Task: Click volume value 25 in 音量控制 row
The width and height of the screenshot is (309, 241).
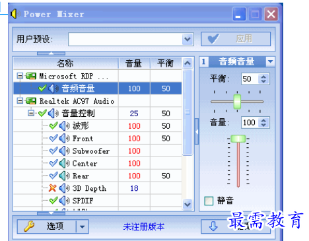Action: (x=134, y=114)
